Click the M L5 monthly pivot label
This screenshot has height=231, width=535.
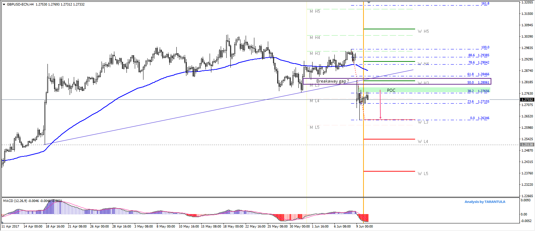click(x=315, y=127)
